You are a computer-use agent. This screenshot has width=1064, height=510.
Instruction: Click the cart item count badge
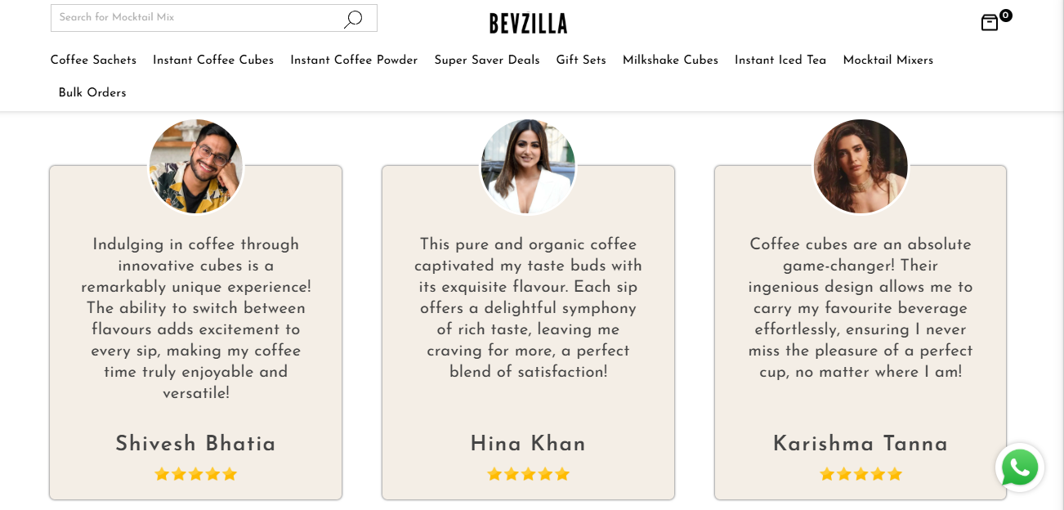(x=1005, y=15)
